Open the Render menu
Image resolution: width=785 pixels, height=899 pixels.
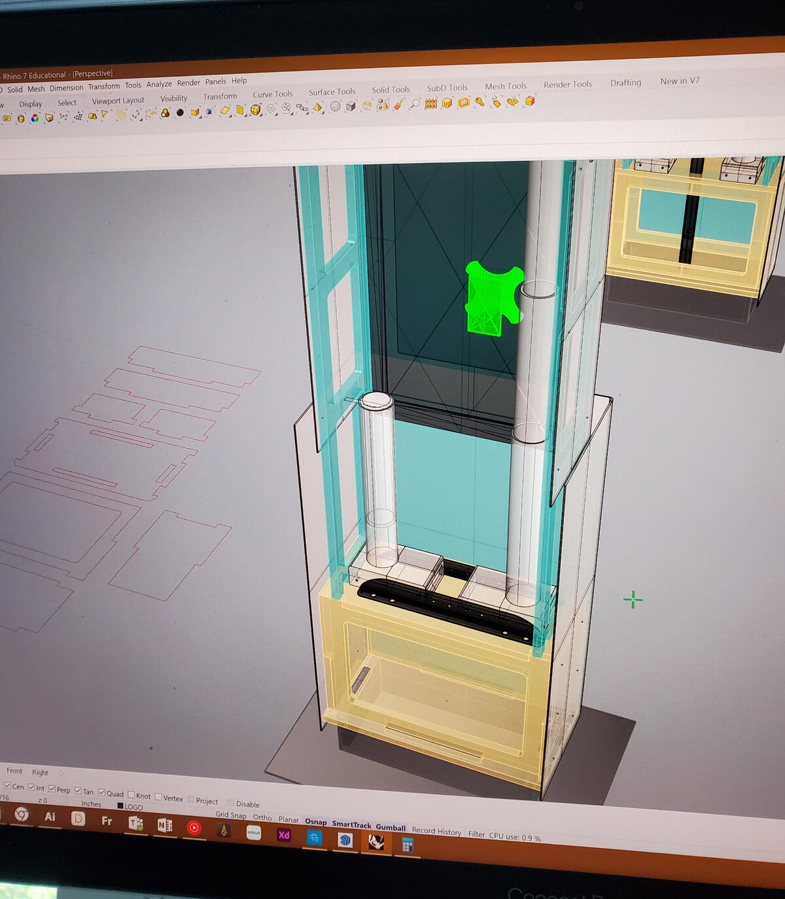188,82
